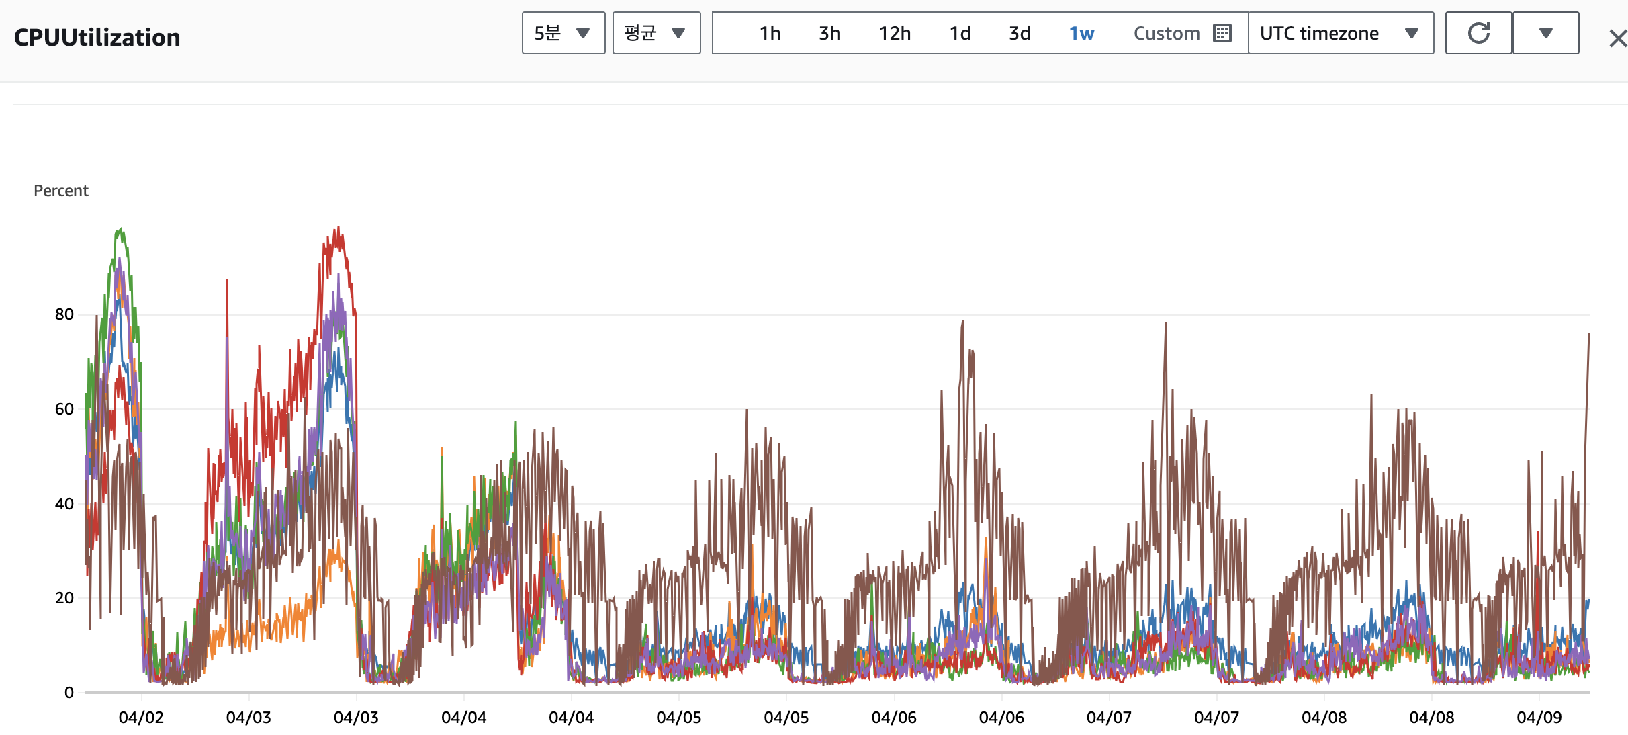Image resolution: width=1628 pixels, height=735 pixels.
Task: Choose the 3d time range
Action: [1020, 33]
